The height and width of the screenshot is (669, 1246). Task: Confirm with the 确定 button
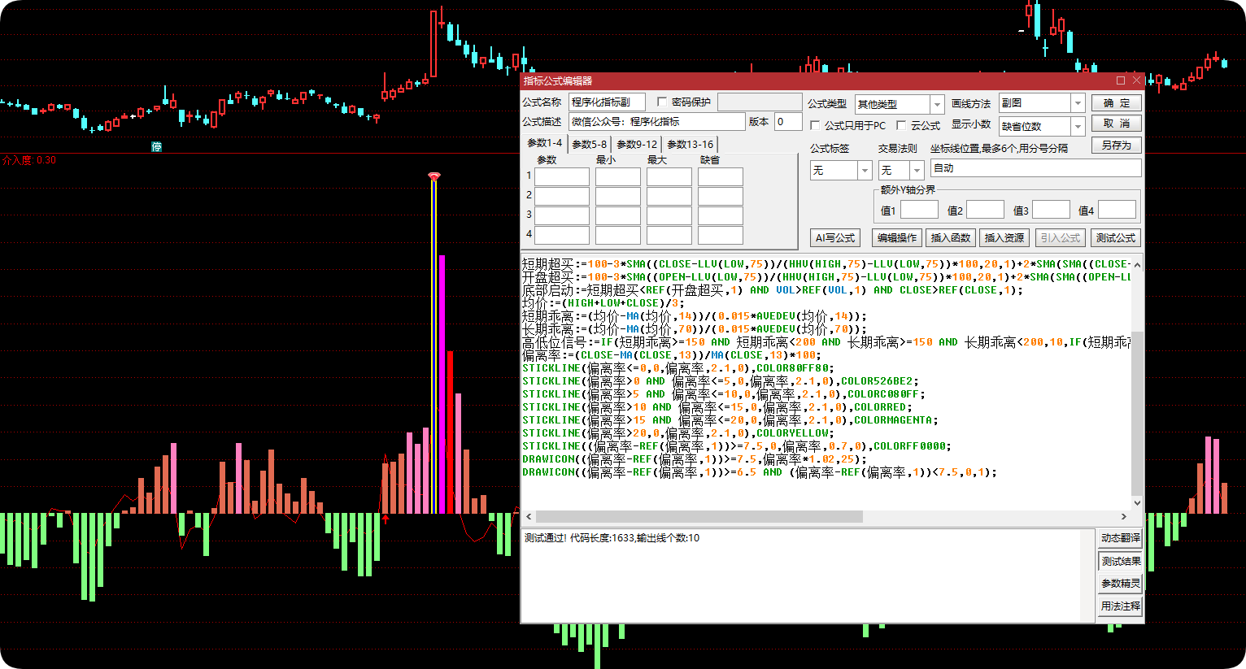(x=1117, y=103)
